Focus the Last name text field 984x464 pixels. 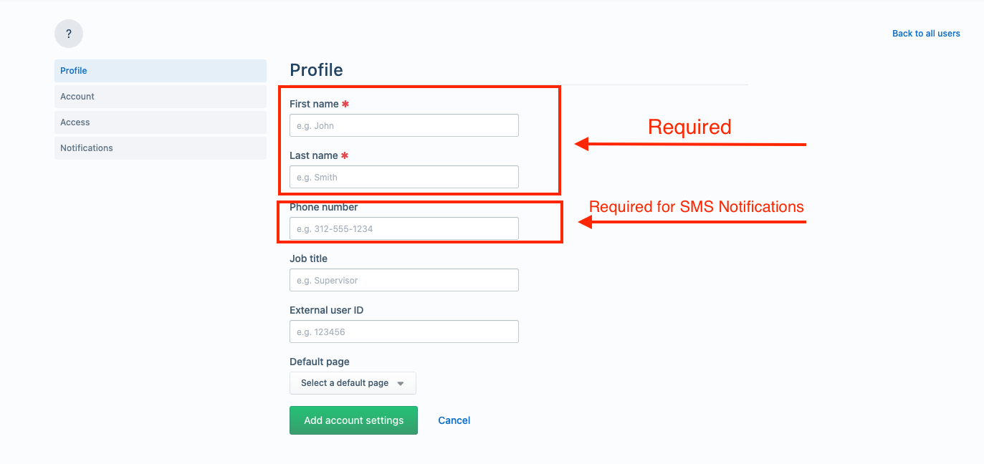coord(404,177)
